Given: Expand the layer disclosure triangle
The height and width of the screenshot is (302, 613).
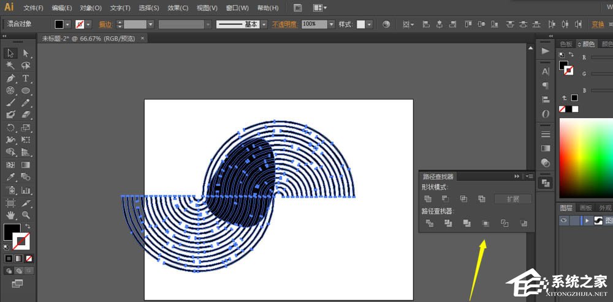Looking at the screenshot, I should 587,221.
